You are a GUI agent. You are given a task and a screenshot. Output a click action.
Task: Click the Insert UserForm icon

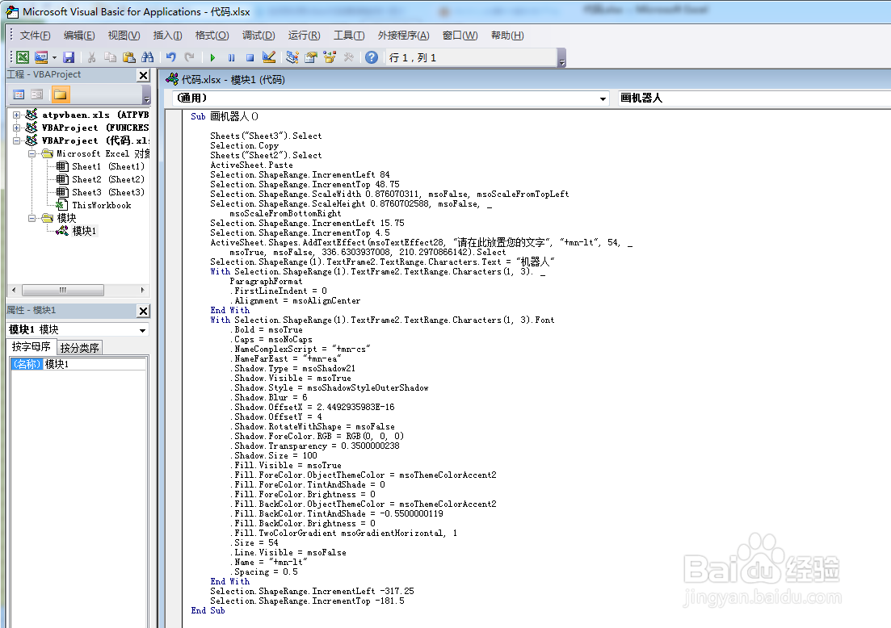(41, 57)
